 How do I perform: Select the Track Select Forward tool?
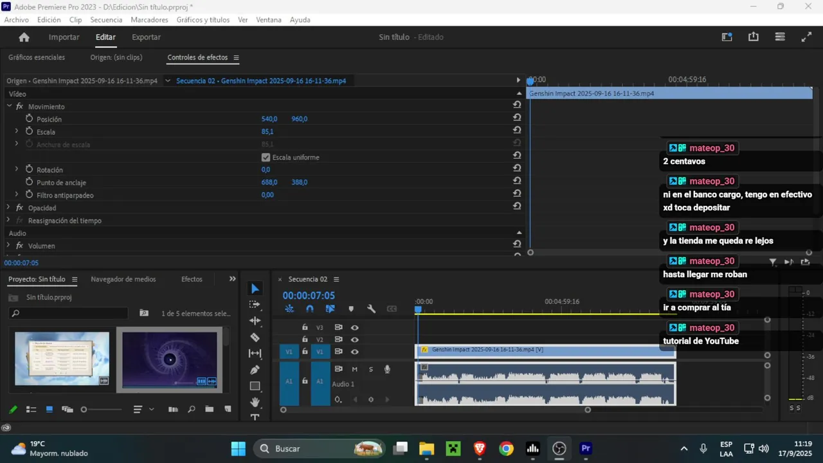pyautogui.click(x=255, y=304)
